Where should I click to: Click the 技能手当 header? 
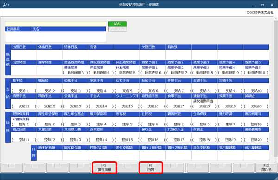[152, 81]
